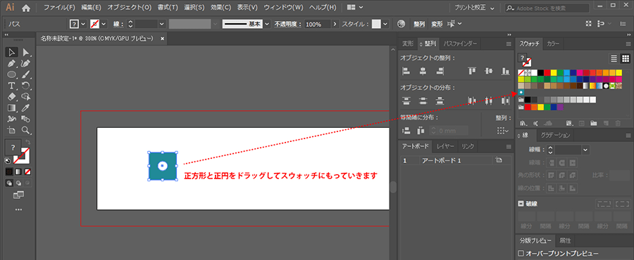Click recolor artwork wheel icon
Viewport: 634px width, 260px height.
coord(401,24)
